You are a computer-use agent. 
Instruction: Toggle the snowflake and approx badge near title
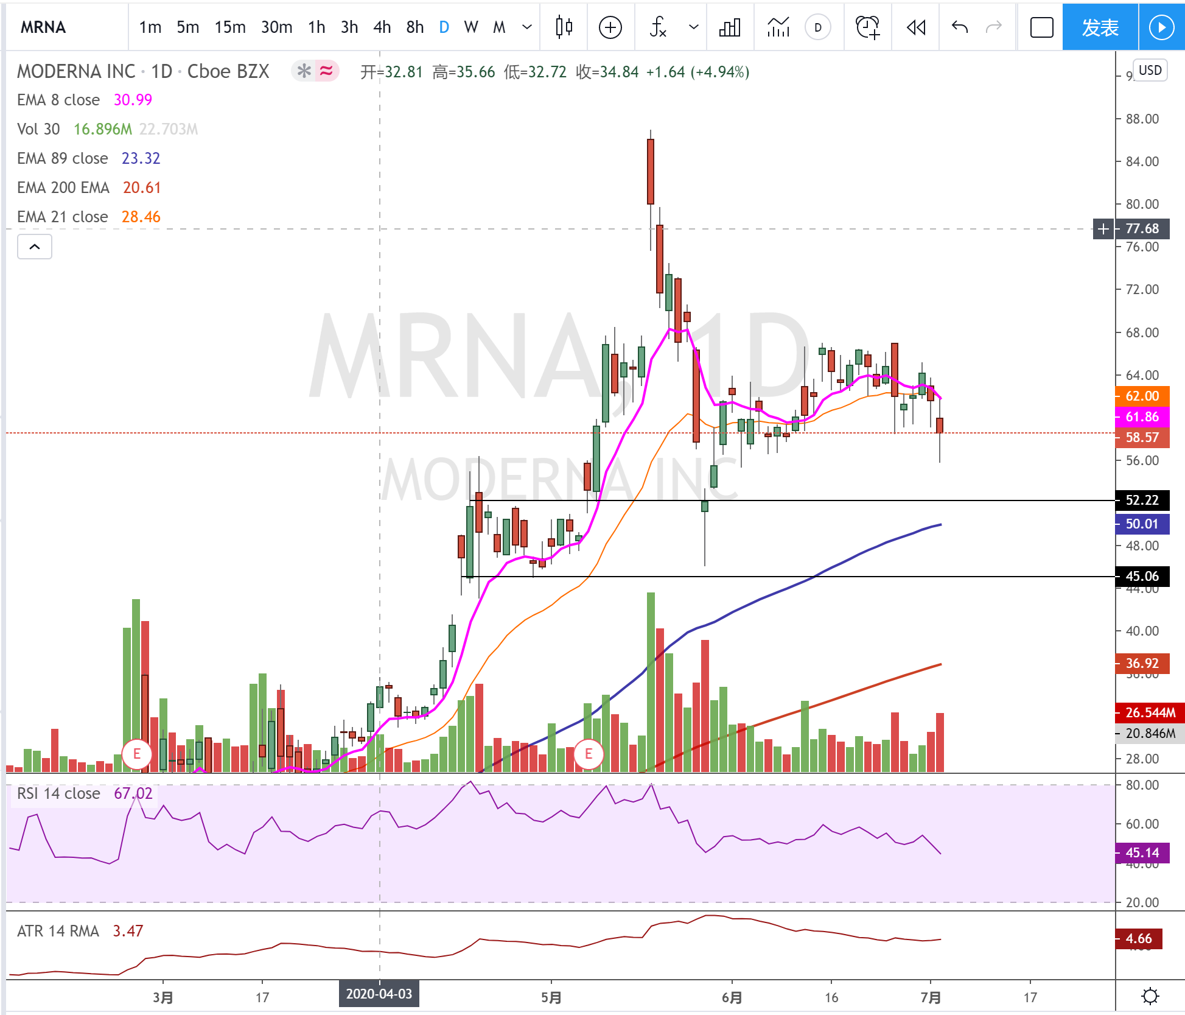[315, 71]
